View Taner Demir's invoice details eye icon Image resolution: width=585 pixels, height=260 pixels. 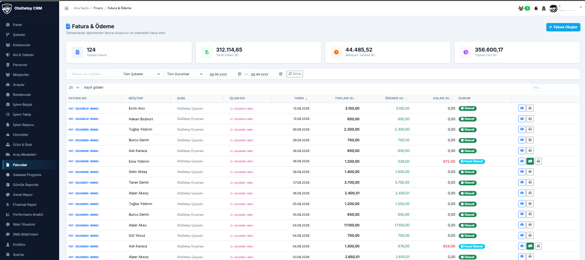[522, 182]
